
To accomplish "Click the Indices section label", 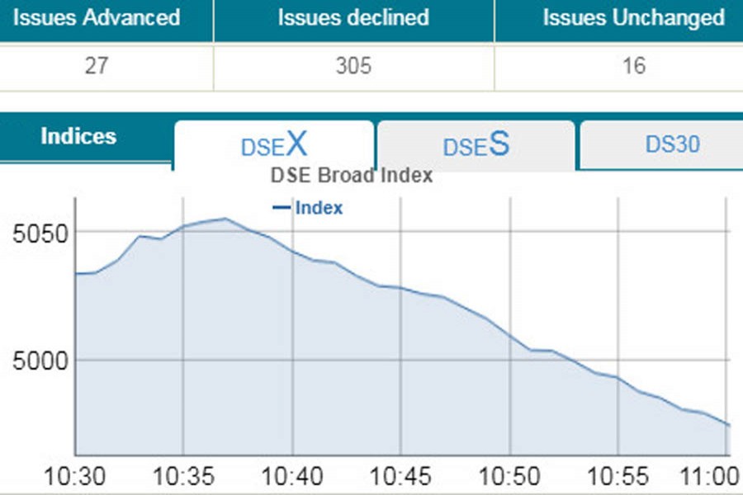I will (78, 136).
